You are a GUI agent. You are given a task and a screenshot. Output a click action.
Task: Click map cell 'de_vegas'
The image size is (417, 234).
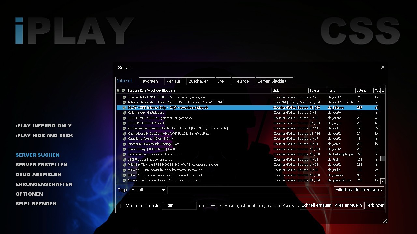tap(334, 123)
